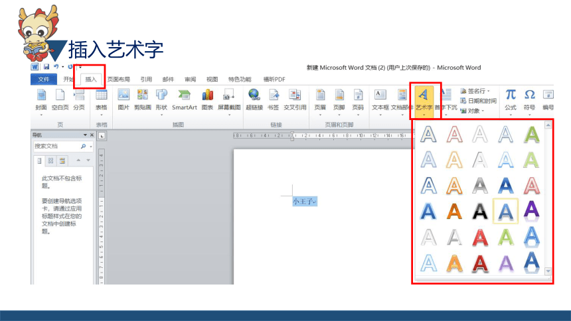
Task: Undo the last action in quick access toolbar
Action: [x=56, y=66]
